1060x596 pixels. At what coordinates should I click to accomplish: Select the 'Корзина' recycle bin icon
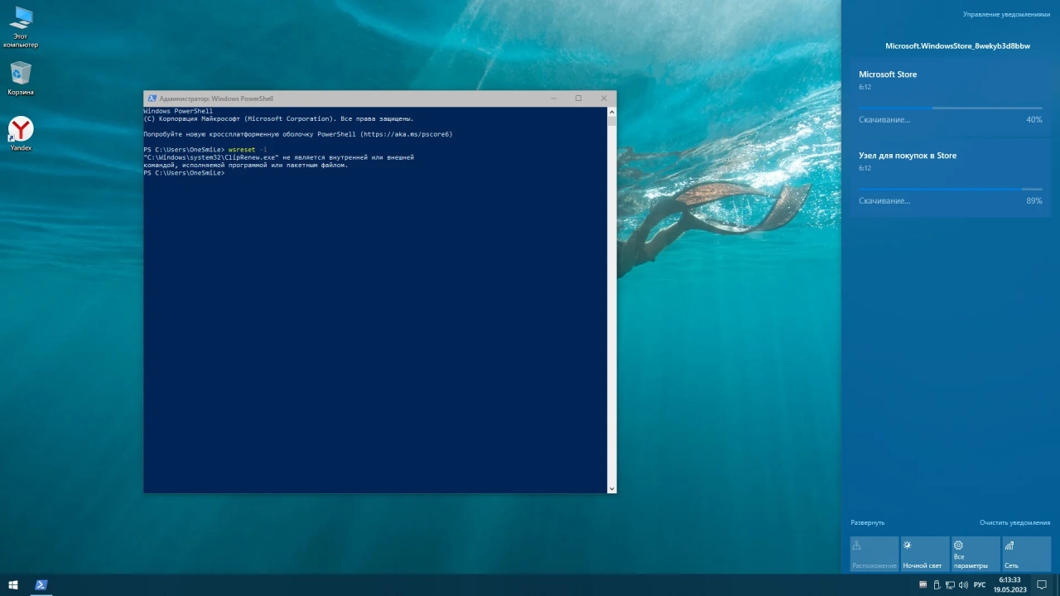(x=21, y=78)
